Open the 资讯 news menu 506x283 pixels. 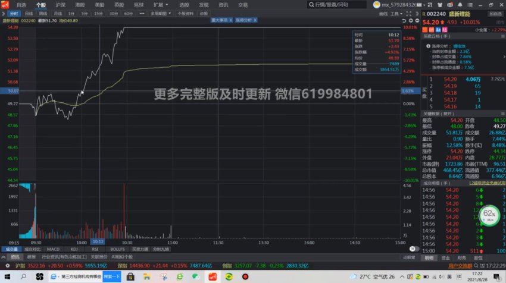coord(223,5)
